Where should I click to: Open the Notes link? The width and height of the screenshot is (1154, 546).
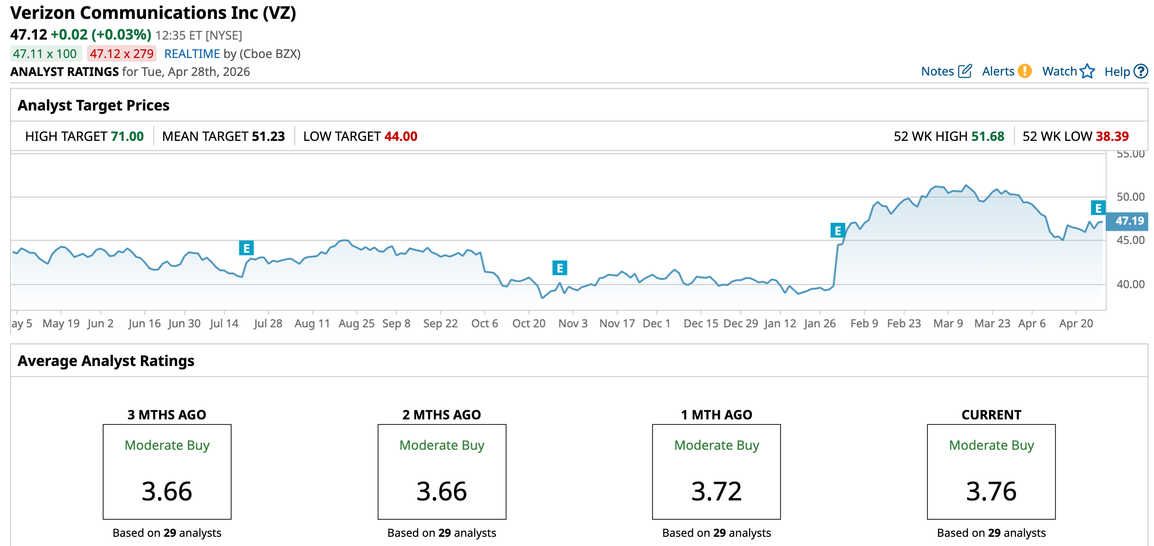[x=937, y=71]
